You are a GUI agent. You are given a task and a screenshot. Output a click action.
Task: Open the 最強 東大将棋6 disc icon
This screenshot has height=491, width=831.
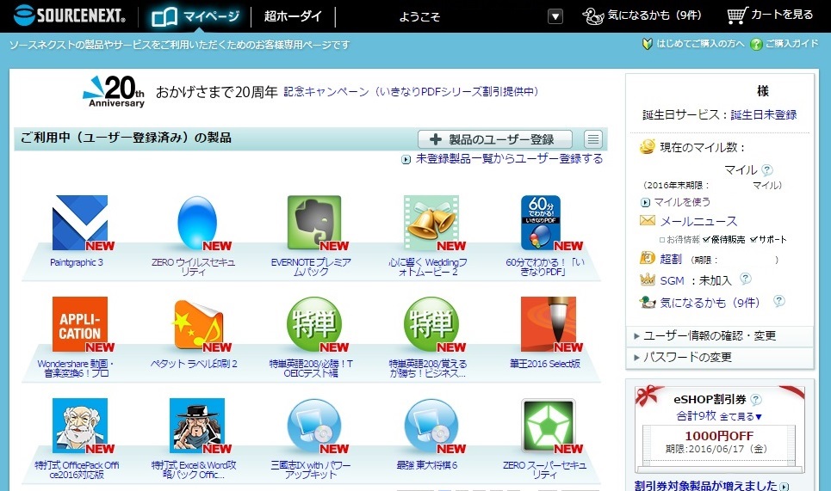point(431,426)
